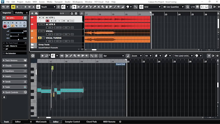Select the Line tool in main toolbar
The image size is (220, 124).
click(115, 7)
